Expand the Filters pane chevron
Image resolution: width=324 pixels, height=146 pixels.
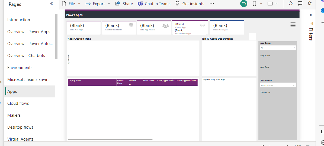311,15
